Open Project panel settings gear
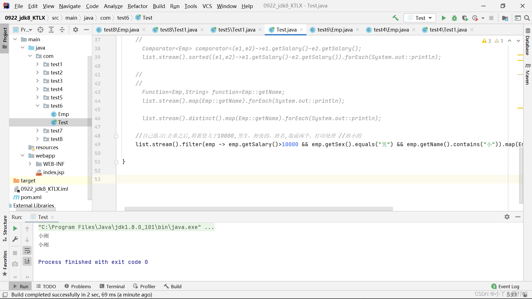This screenshot has width=532, height=299. tap(76, 30)
